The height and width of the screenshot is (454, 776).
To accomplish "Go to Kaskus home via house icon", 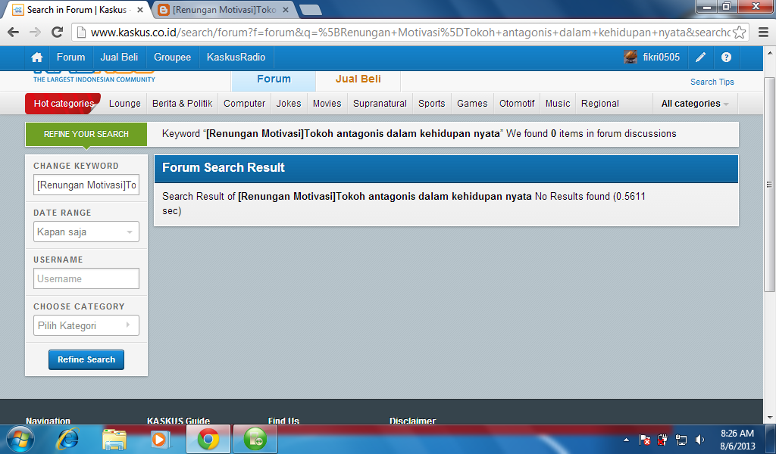I will (36, 58).
